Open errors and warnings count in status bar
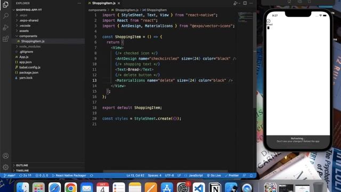 [42, 175]
